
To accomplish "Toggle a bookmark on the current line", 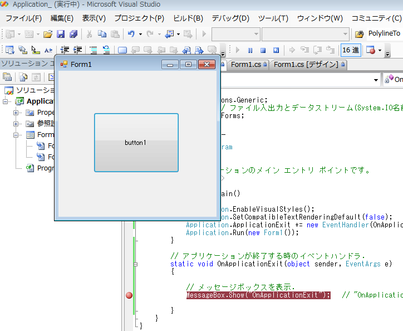I will point(122,50).
